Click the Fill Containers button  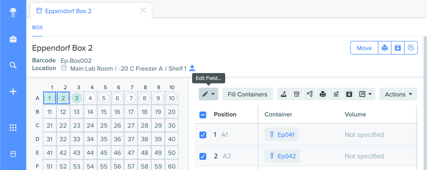pos(248,94)
